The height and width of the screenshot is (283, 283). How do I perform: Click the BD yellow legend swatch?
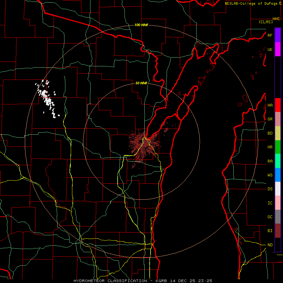coord(278,133)
